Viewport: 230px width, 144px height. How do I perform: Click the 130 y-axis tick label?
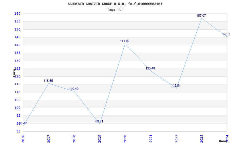pos(17,61)
